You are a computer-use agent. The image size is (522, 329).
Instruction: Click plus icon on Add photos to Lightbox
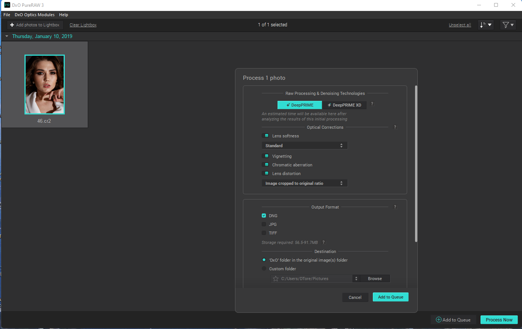[x=12, y=25]
